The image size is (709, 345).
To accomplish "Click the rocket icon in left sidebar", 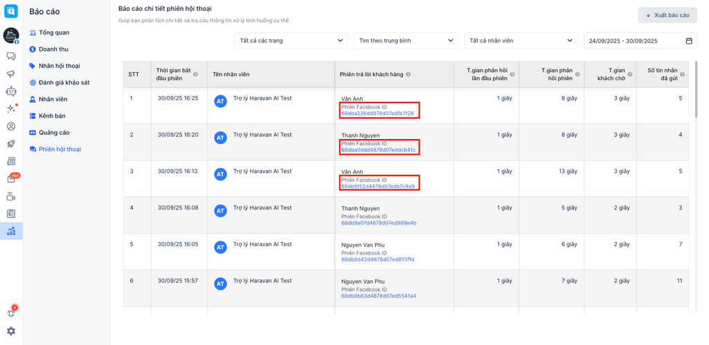I will [11, 144].
